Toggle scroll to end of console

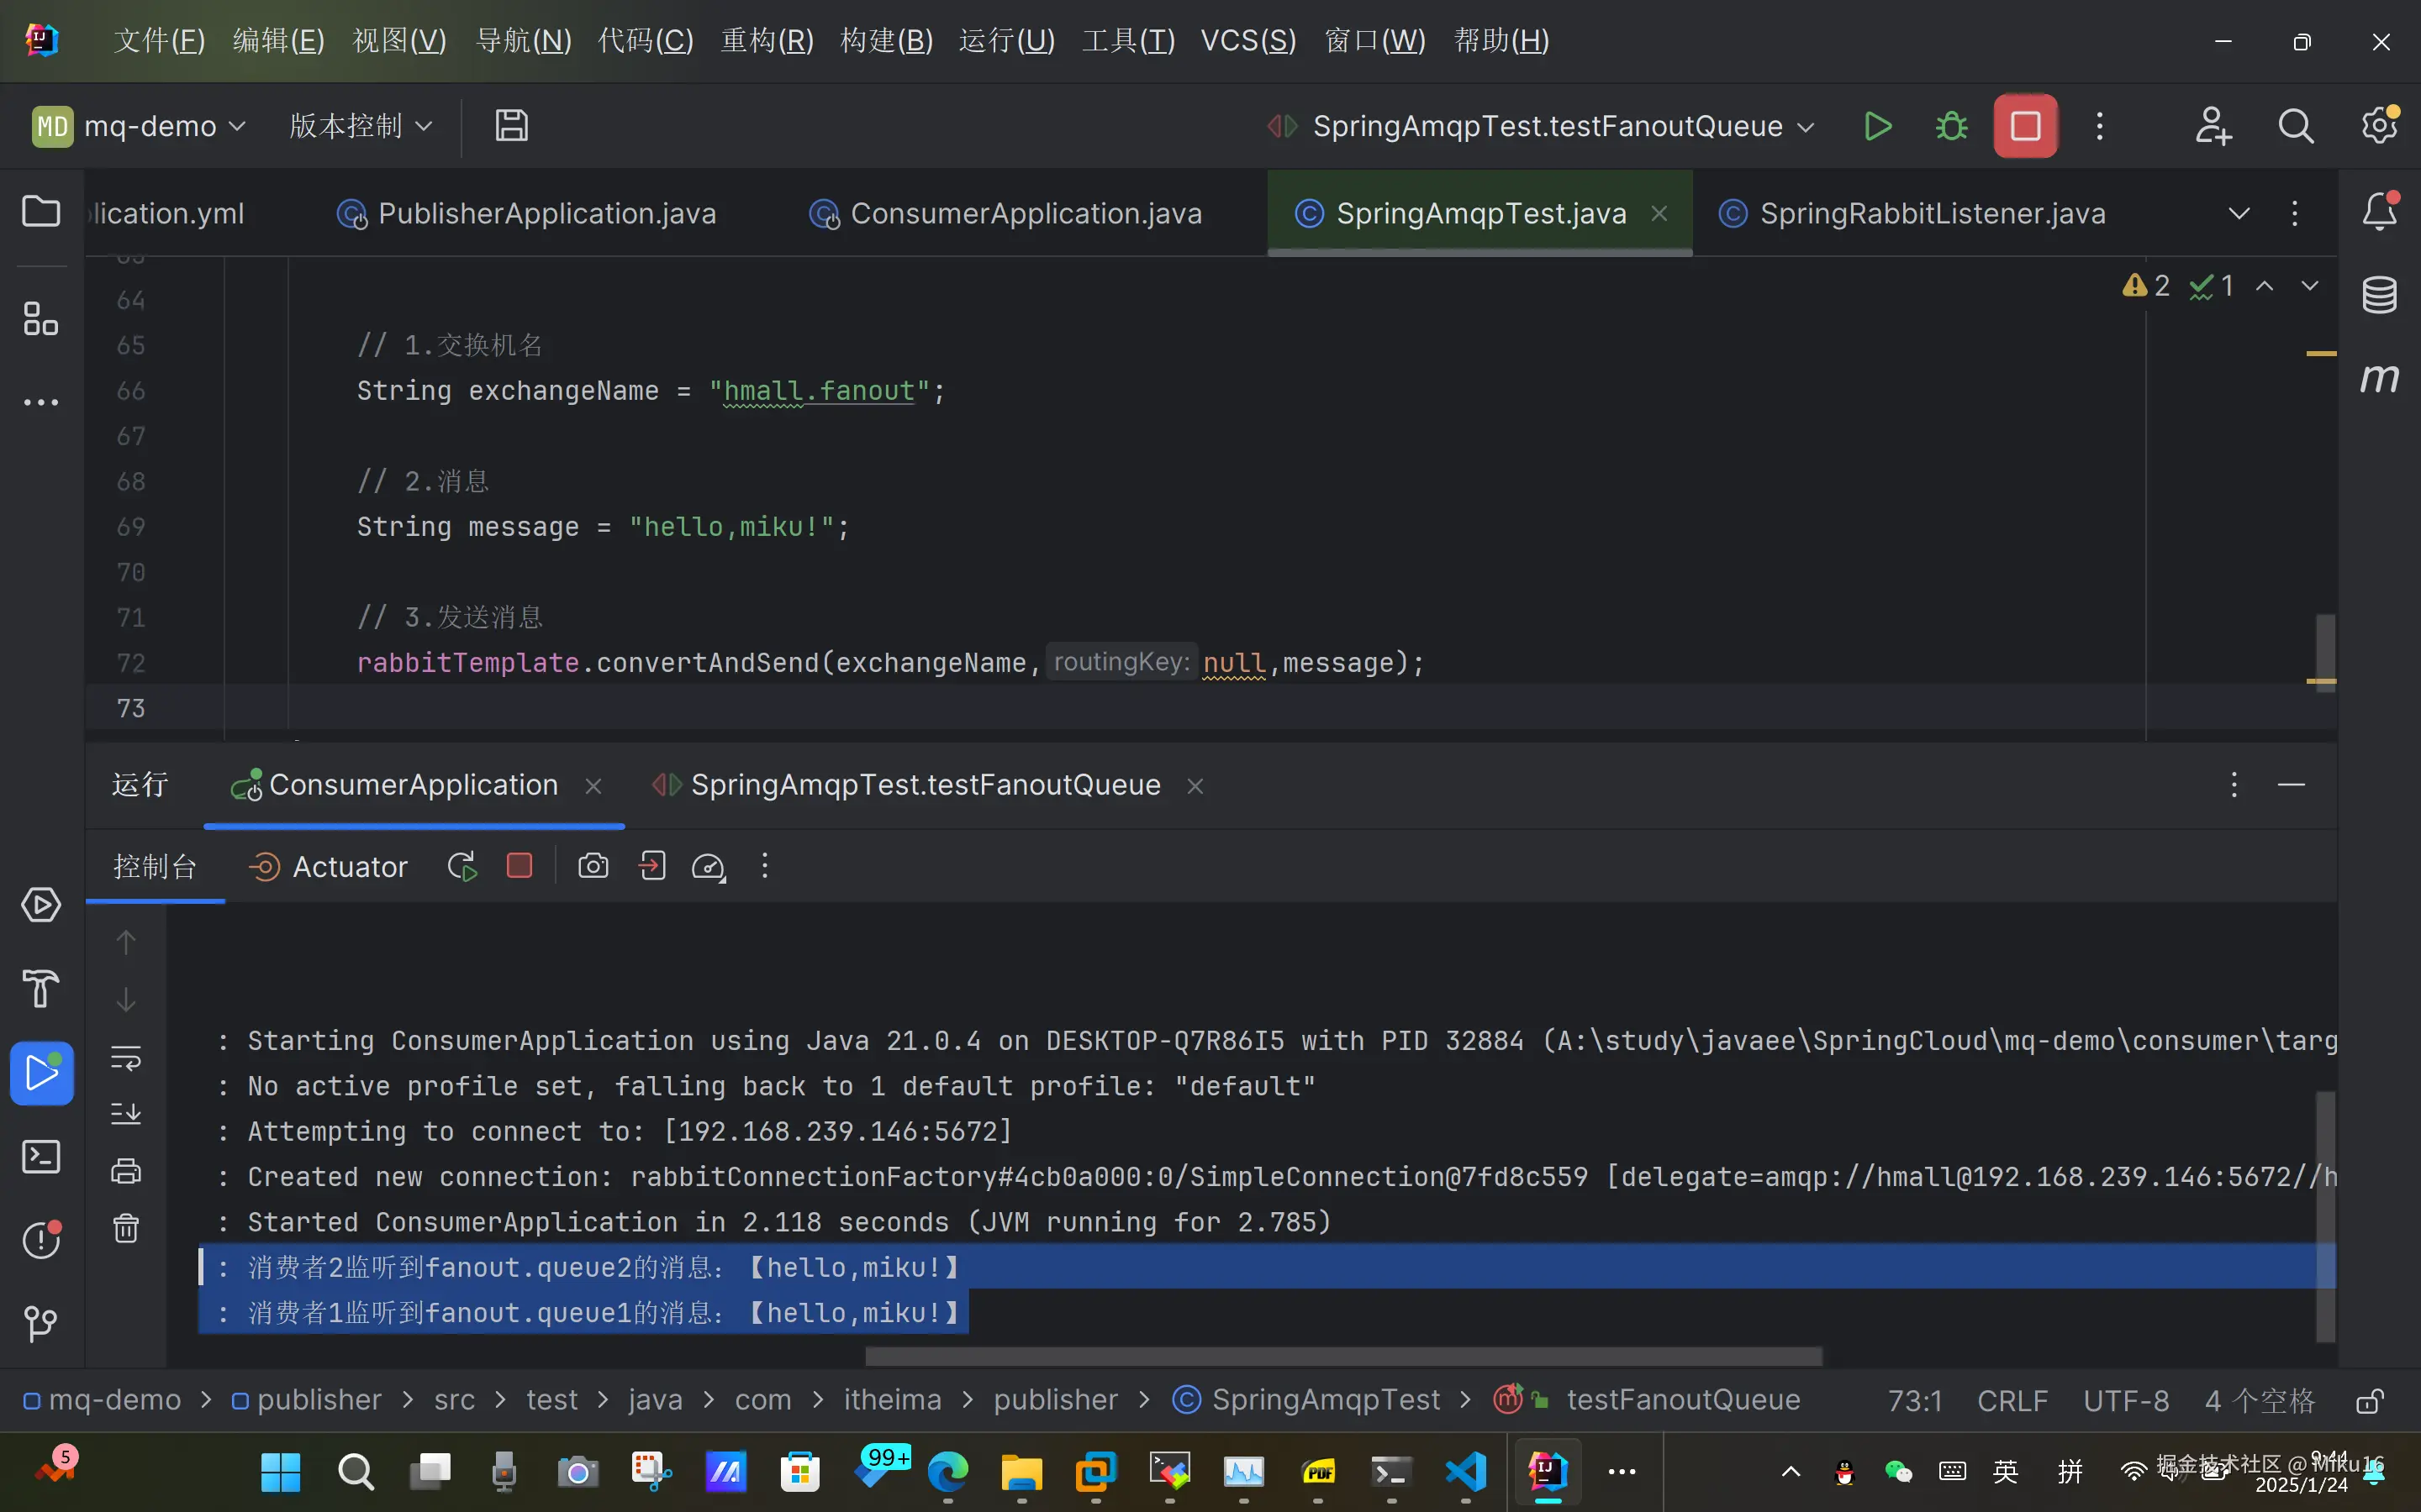[x=126, y=1113]
